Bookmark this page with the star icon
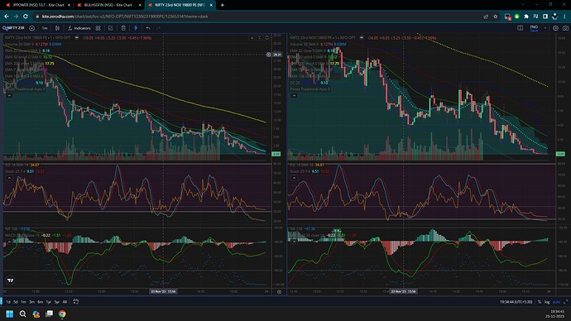Screen dimensions: 571x321 coord(495,17)
